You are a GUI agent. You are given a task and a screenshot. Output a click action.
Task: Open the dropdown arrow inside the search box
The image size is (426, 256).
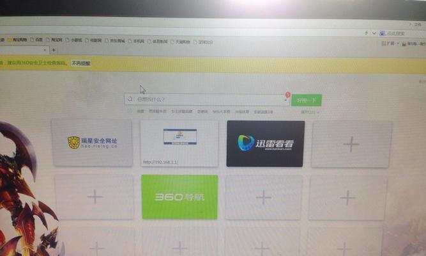tap(286, 100)
